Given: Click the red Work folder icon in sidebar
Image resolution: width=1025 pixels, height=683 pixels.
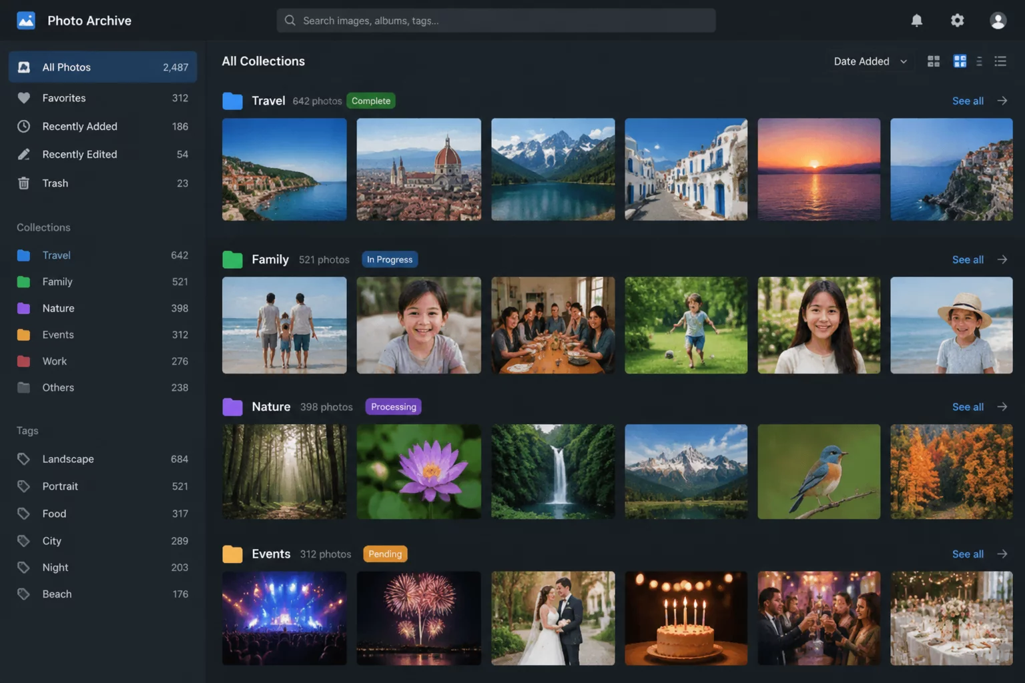Looking at the screenshot, I should (24, 361).
